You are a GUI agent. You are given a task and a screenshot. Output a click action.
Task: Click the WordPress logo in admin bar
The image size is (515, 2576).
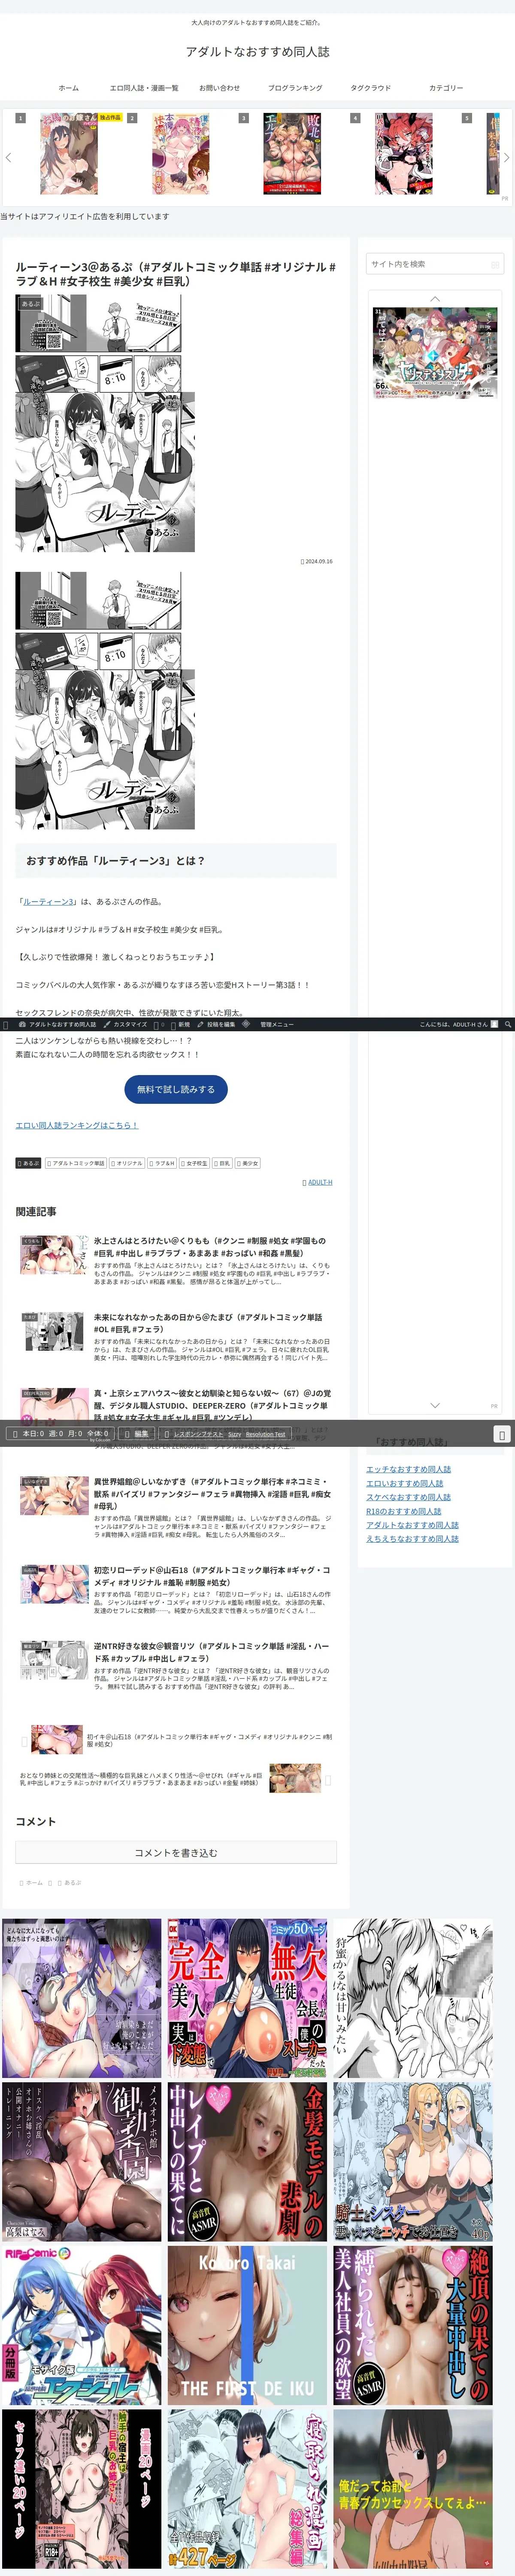click(6, 1024)
